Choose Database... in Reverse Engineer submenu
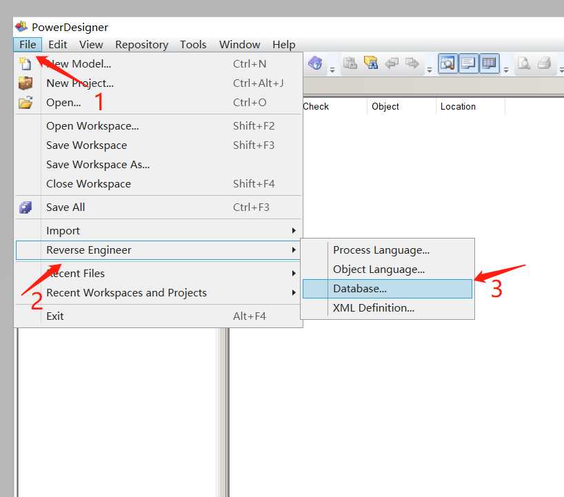The image size is (564, 497). click(x=387, y=289)
